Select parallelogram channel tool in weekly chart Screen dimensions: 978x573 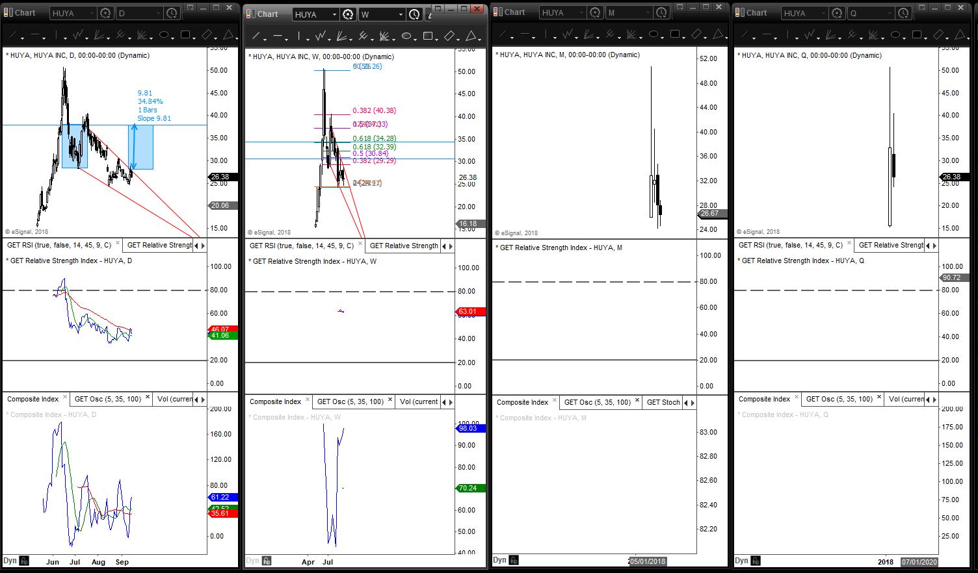449,36
